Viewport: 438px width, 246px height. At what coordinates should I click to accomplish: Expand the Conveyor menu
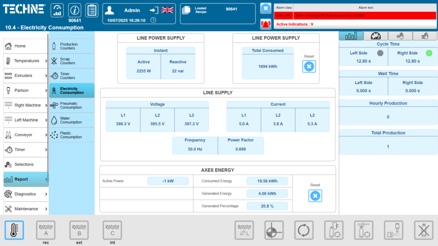[x=26, y=135]
